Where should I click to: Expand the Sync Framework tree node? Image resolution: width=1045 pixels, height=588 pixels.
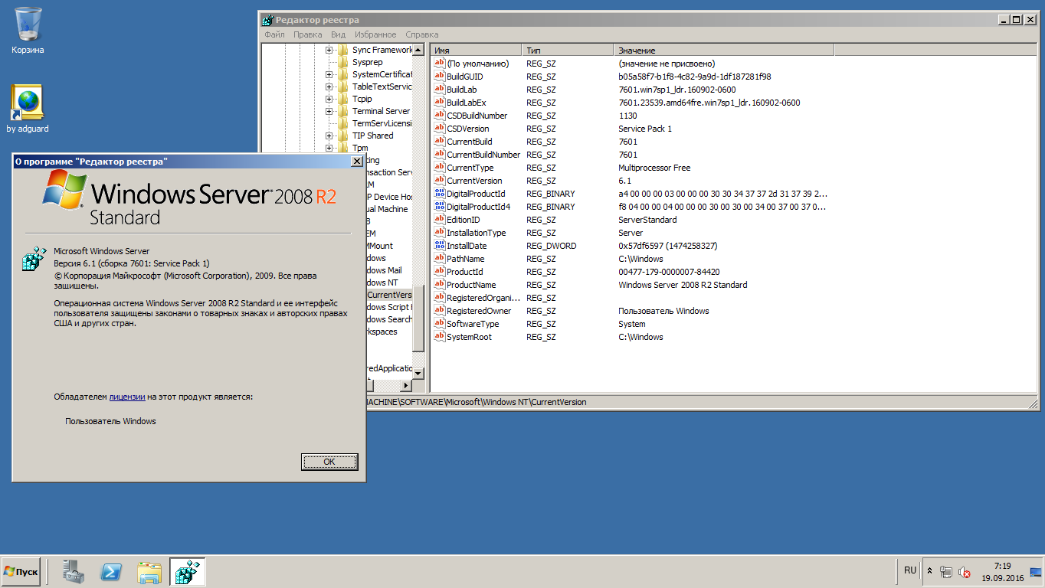[x=329, y=50]
